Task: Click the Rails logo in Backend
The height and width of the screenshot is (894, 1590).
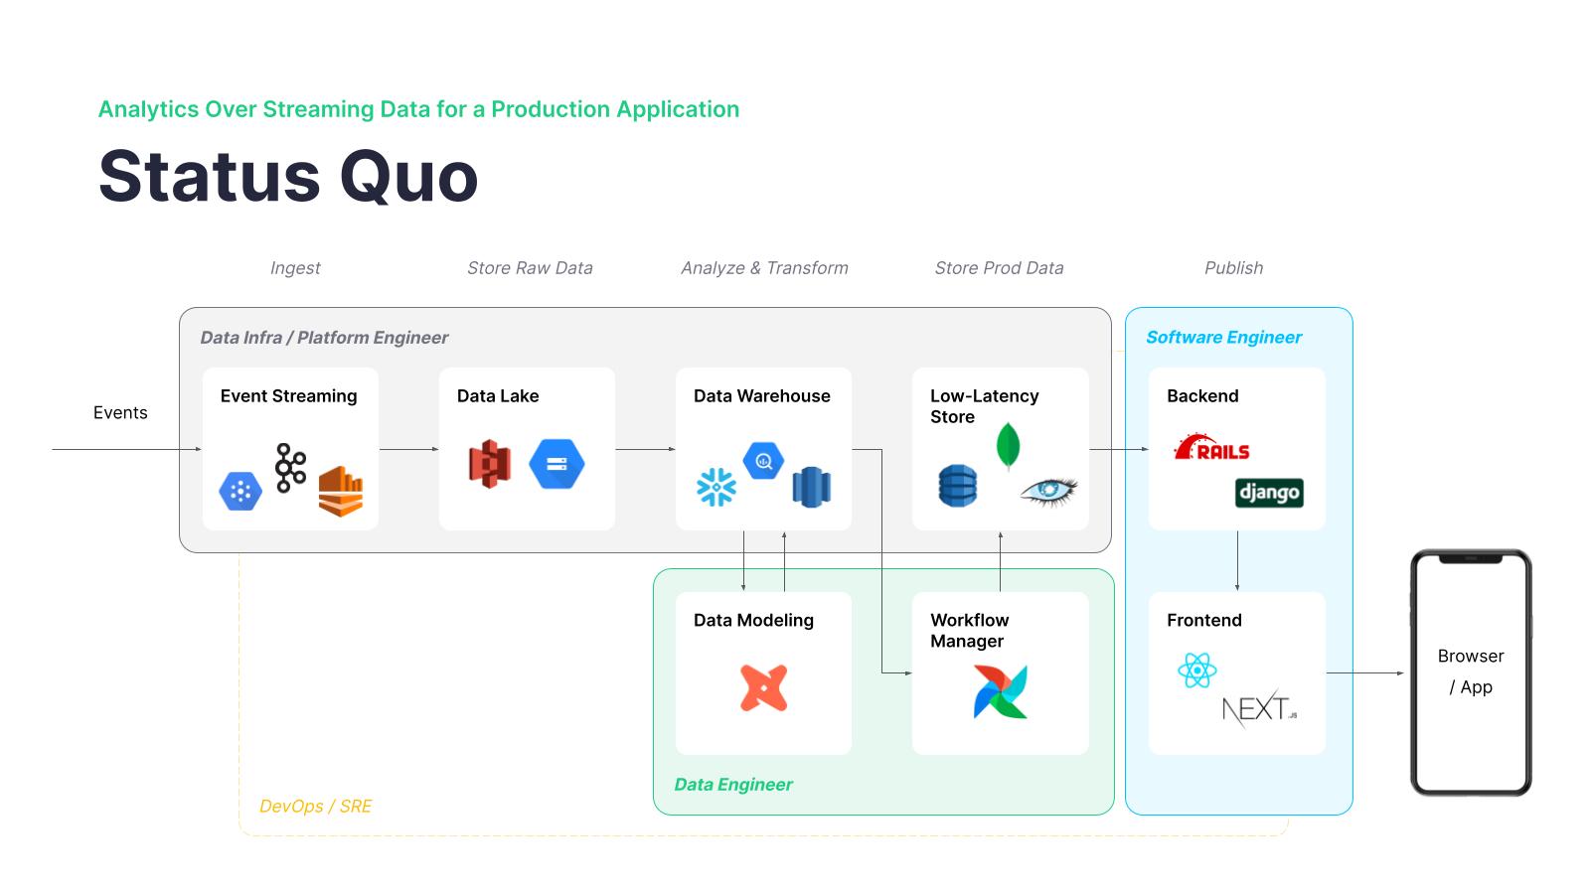Action: tap(1211, 448)
